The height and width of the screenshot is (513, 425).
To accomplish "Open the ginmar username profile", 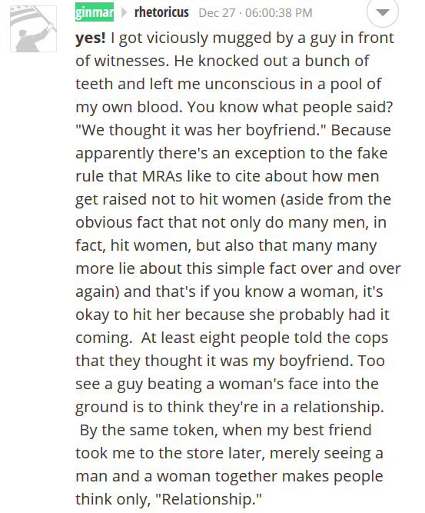I will click(x=95, y=12).
